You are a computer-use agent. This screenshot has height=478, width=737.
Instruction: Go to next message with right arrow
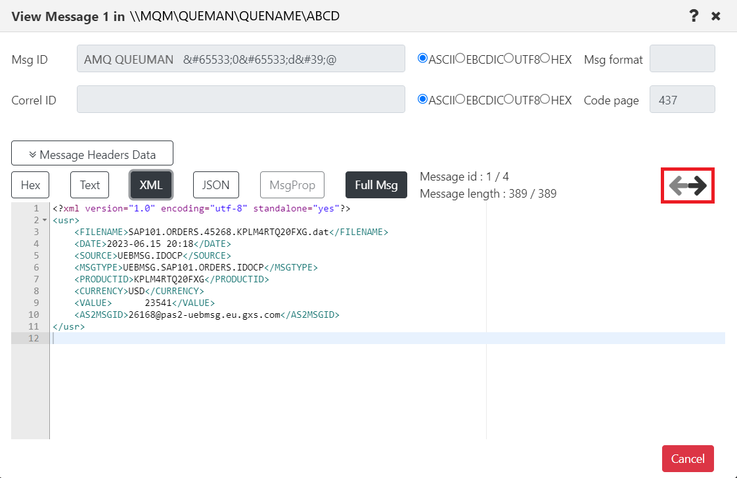(x=698, y=186)
